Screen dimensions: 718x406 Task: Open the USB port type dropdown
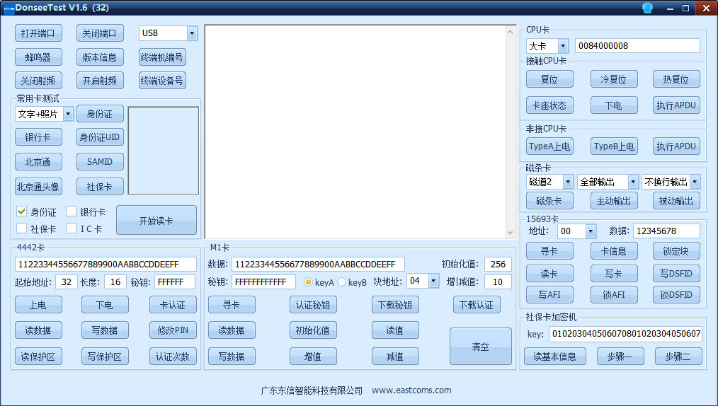tap(193, 33)
